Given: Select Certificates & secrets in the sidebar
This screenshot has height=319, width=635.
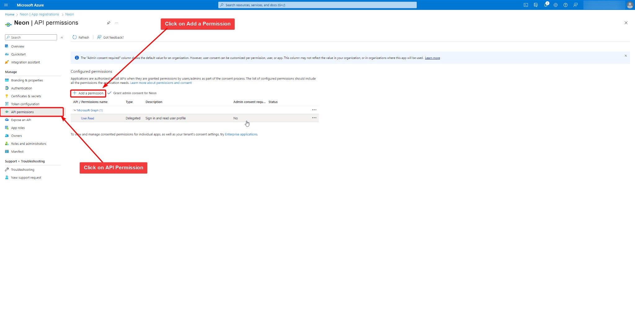Looking at the screenshot, I should pos(26,96).
